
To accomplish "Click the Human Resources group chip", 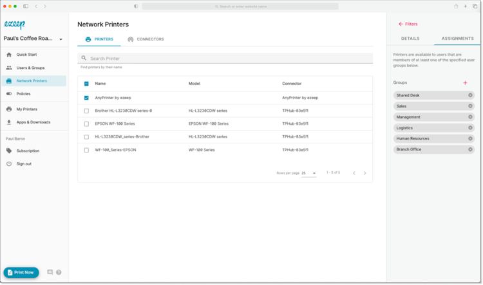I will coord(433,138).
